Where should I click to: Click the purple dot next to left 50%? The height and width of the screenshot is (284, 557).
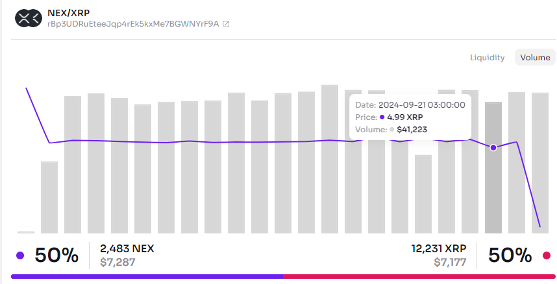[x=20, y=255]
